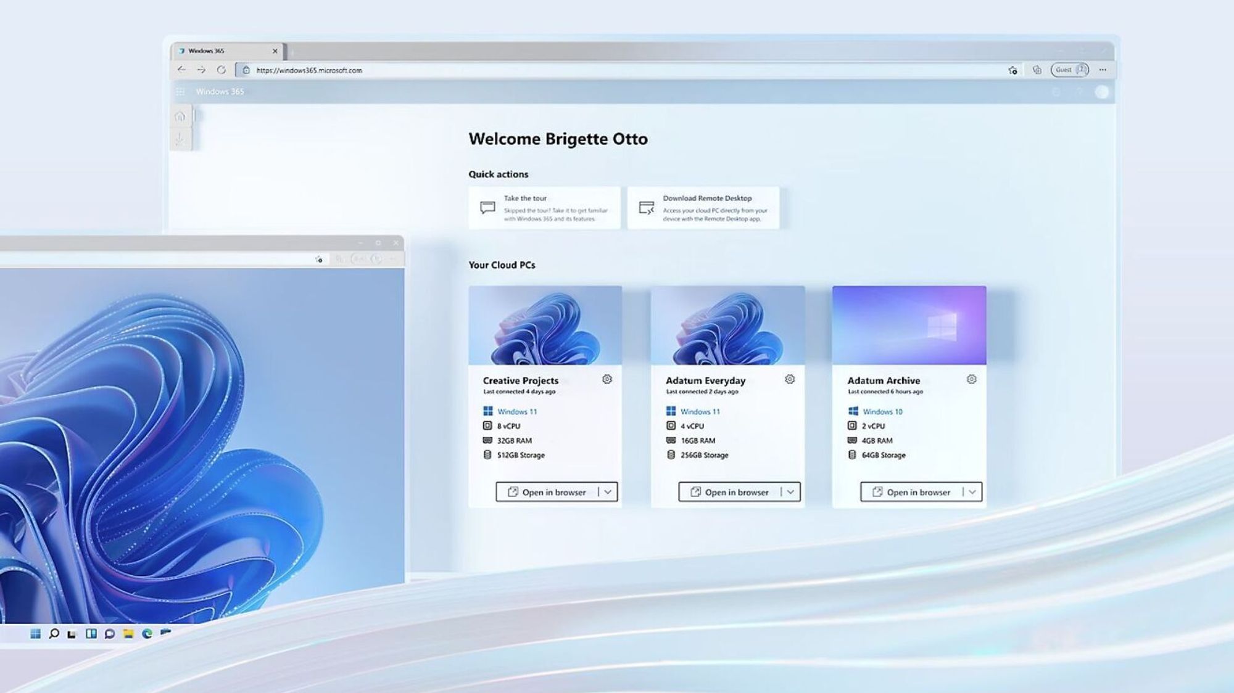This screenshot has width=1234, height=693.
Task: Click the 32GB RAM spec text
Action: (515, 441)
